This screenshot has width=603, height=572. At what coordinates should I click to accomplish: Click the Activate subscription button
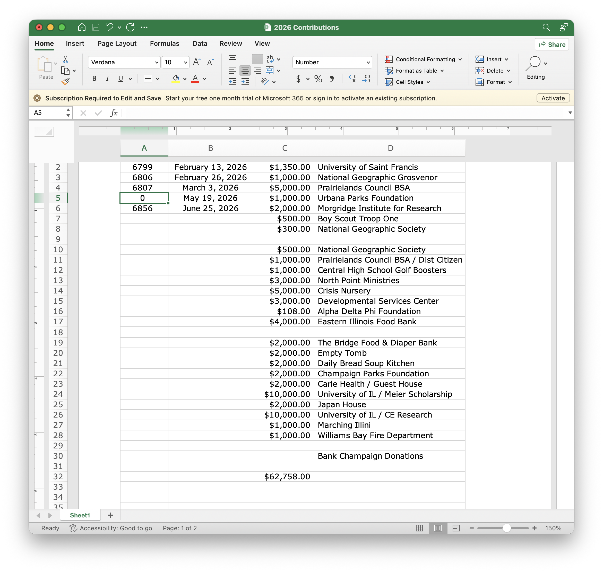(x=553, y=98)
